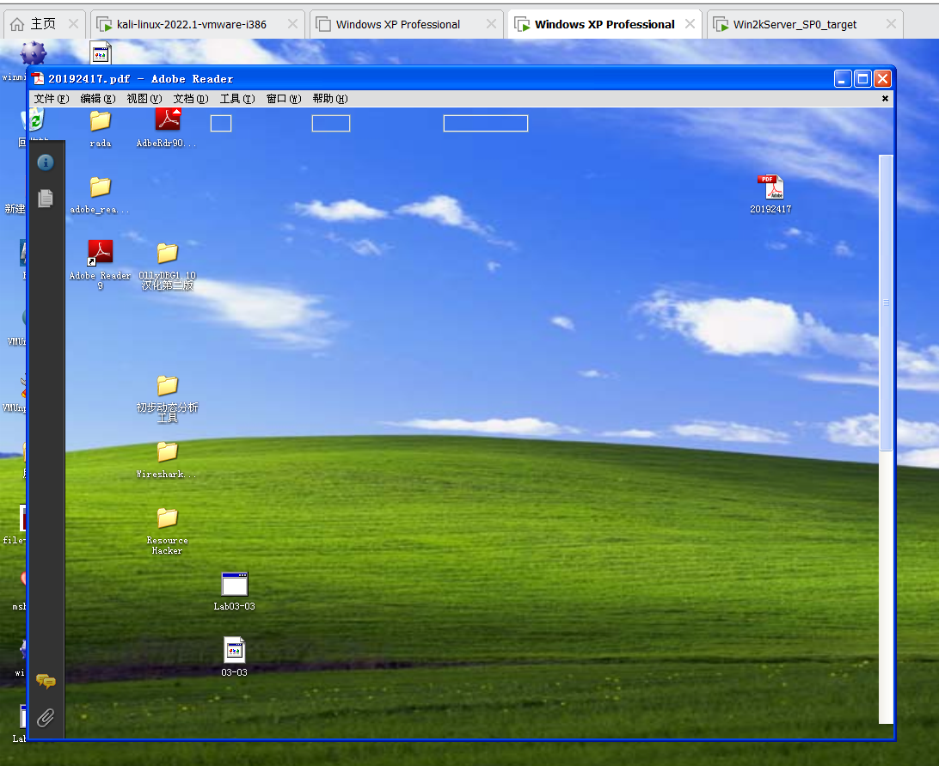Select the adobe_rea... folder icon
Image resolution: width=939 pixels, height=766 pixels.
[x=100, y=187]
